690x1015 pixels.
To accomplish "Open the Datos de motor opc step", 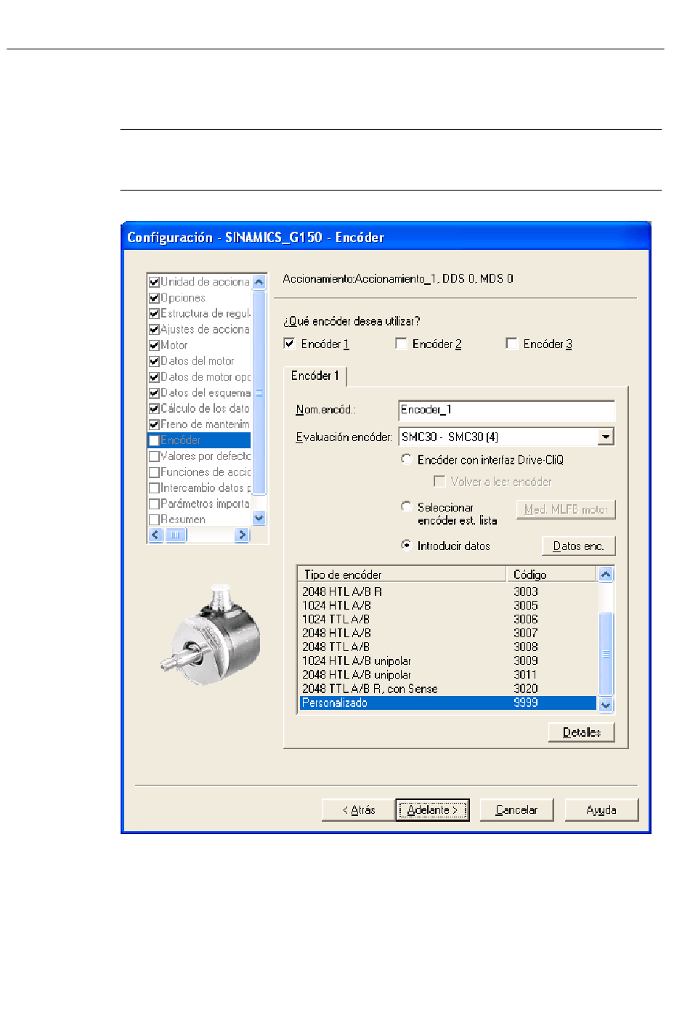I will coord(200,377).
